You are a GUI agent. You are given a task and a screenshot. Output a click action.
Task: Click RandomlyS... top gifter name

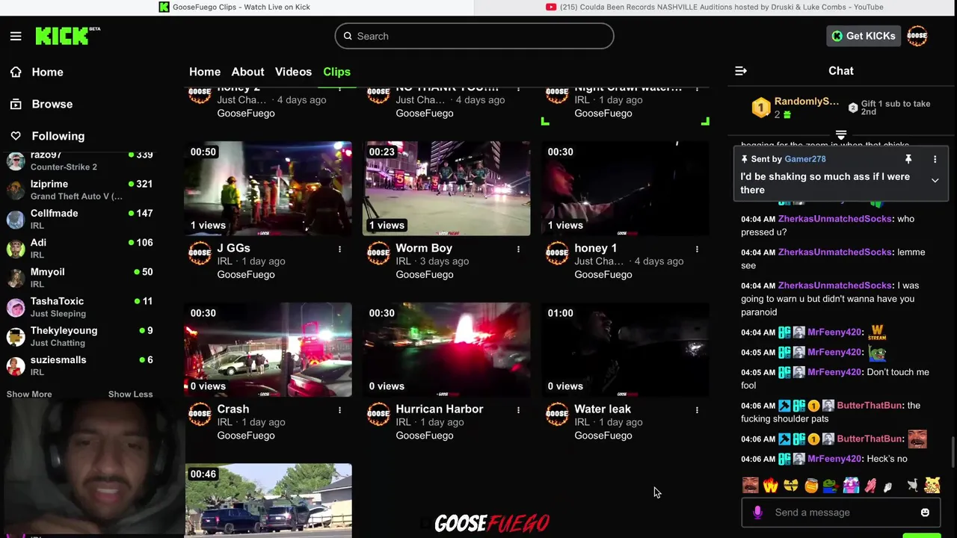[x=806, y=102]
